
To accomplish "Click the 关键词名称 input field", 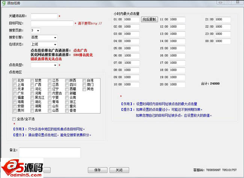I will pyautogui.click(x=44, y=16).
